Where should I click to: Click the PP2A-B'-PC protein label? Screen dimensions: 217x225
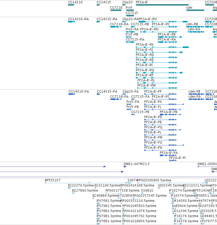pos(161,97)
